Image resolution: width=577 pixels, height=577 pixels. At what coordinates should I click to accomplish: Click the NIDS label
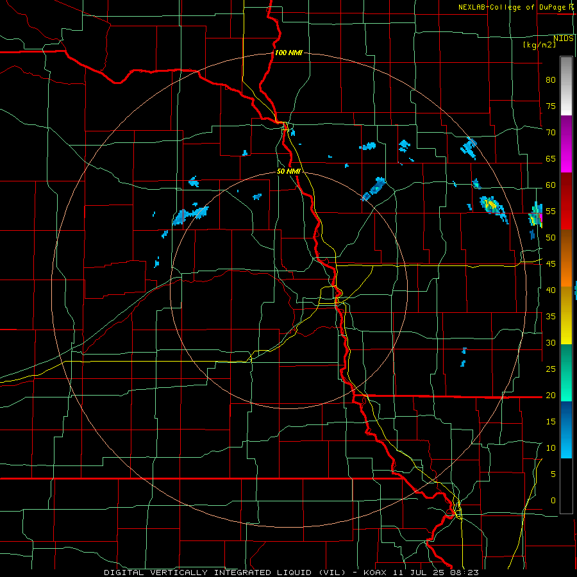564,38
